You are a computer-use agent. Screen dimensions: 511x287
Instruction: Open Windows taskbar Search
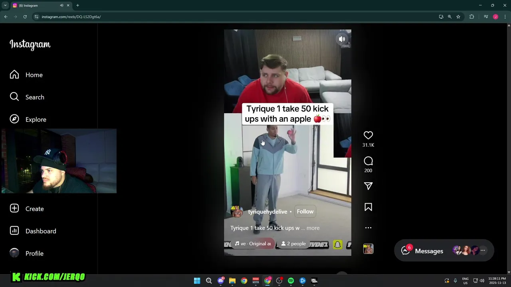coord(209,281)
